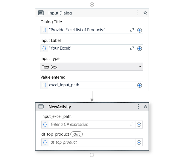Click the plus button for Dialog Title
Viewport: 177px width, 159px height.
pos(139,30)
